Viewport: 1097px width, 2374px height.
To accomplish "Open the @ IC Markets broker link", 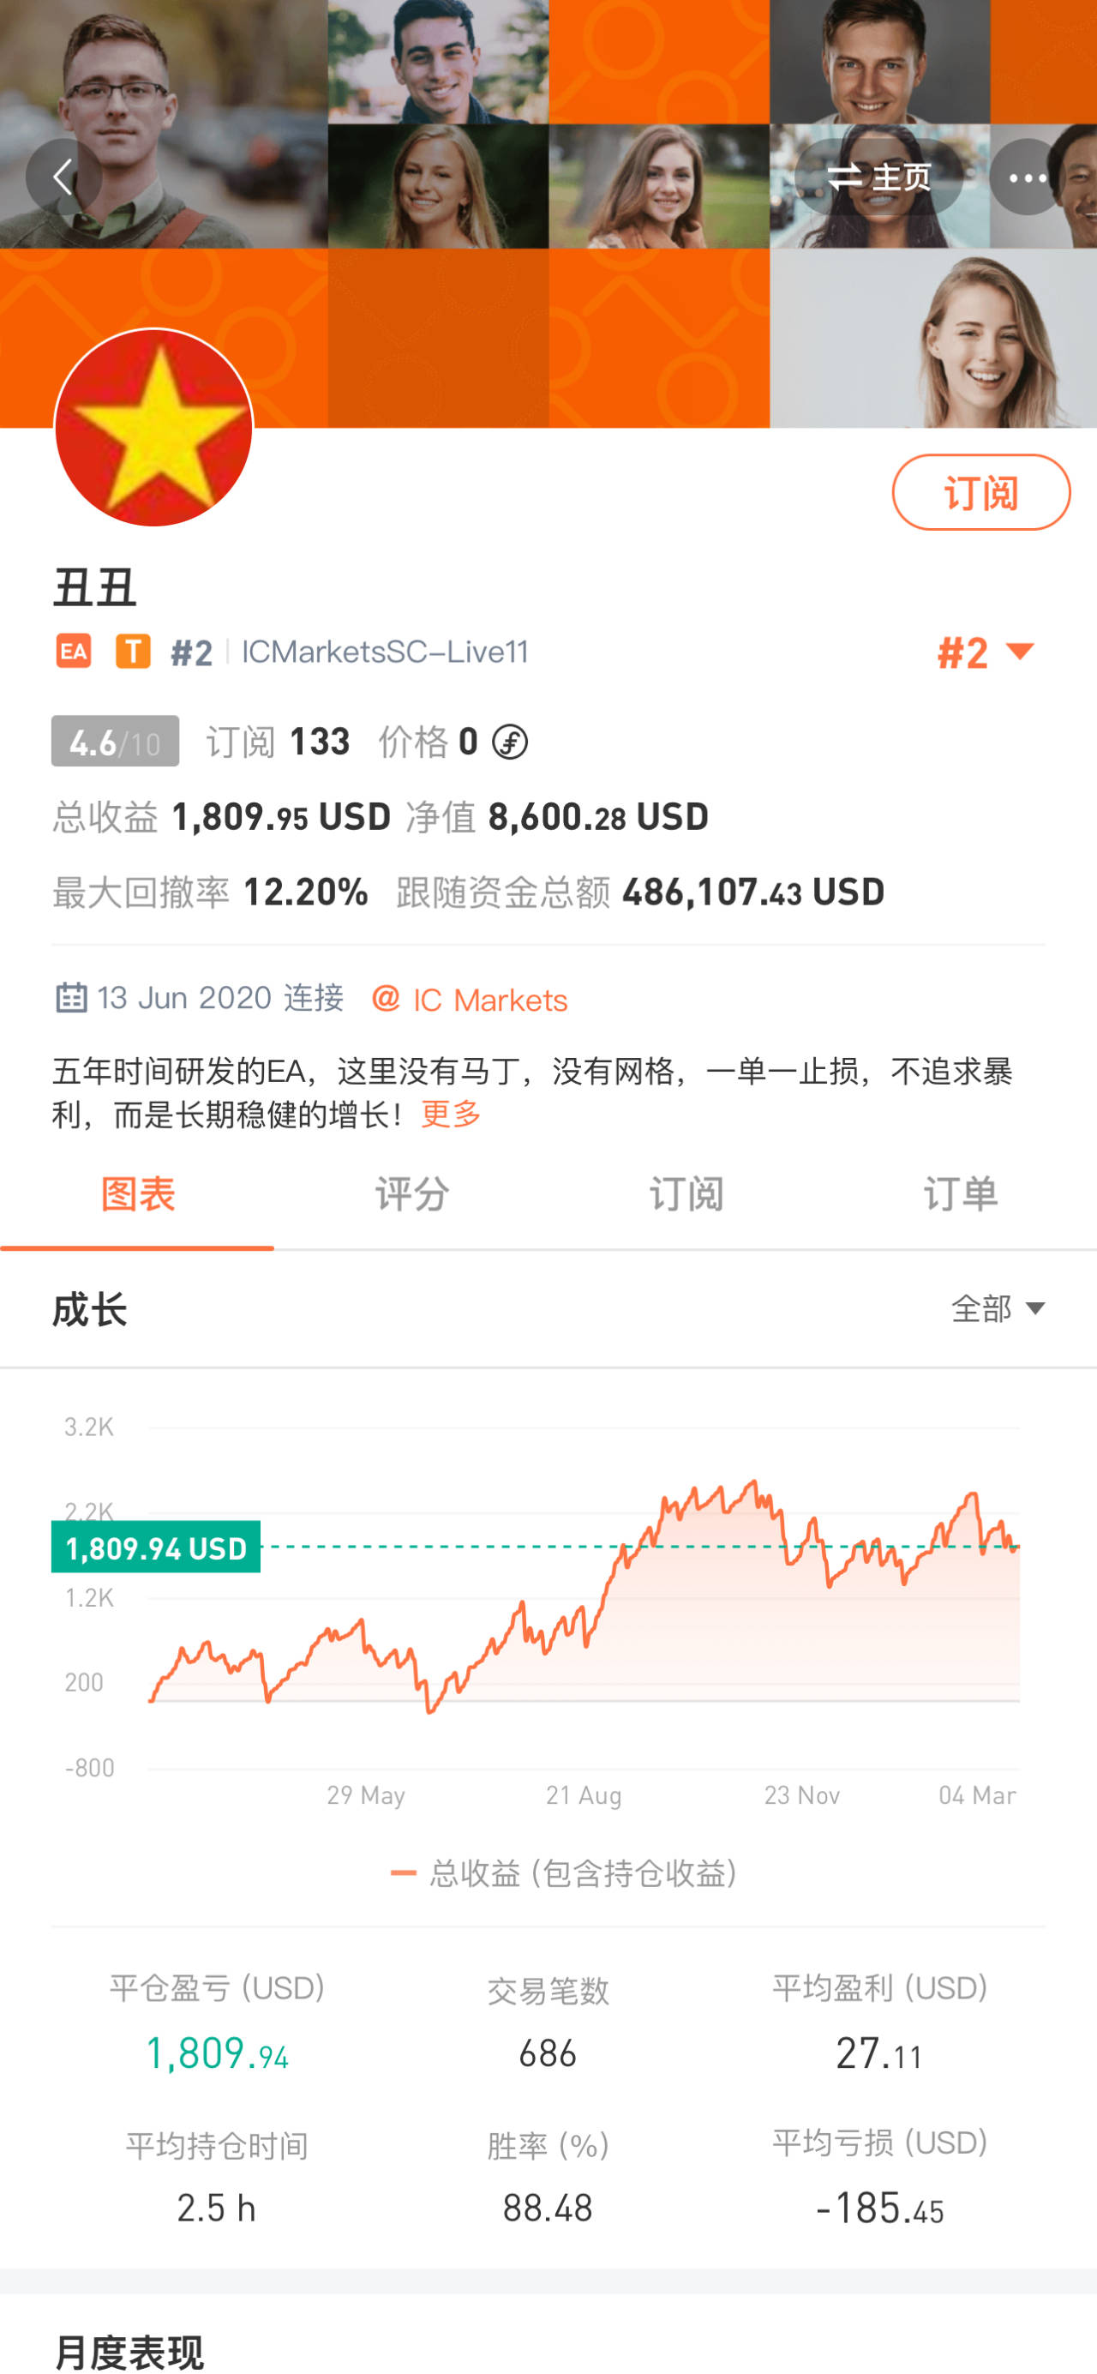I will coord(470,999).
